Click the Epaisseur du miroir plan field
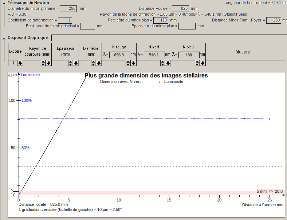Screen dimensions: 287x220 [x=187, y=26]
